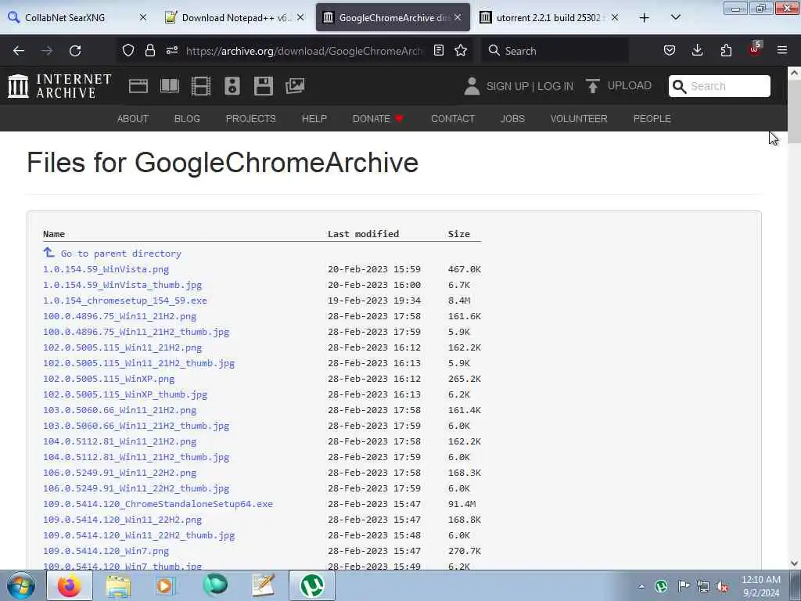Open the CONTACT menu item
801x601 pixels.
(x=453, y=119)
